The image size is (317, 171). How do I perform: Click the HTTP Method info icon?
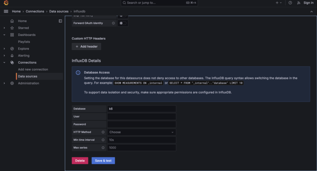103,132
